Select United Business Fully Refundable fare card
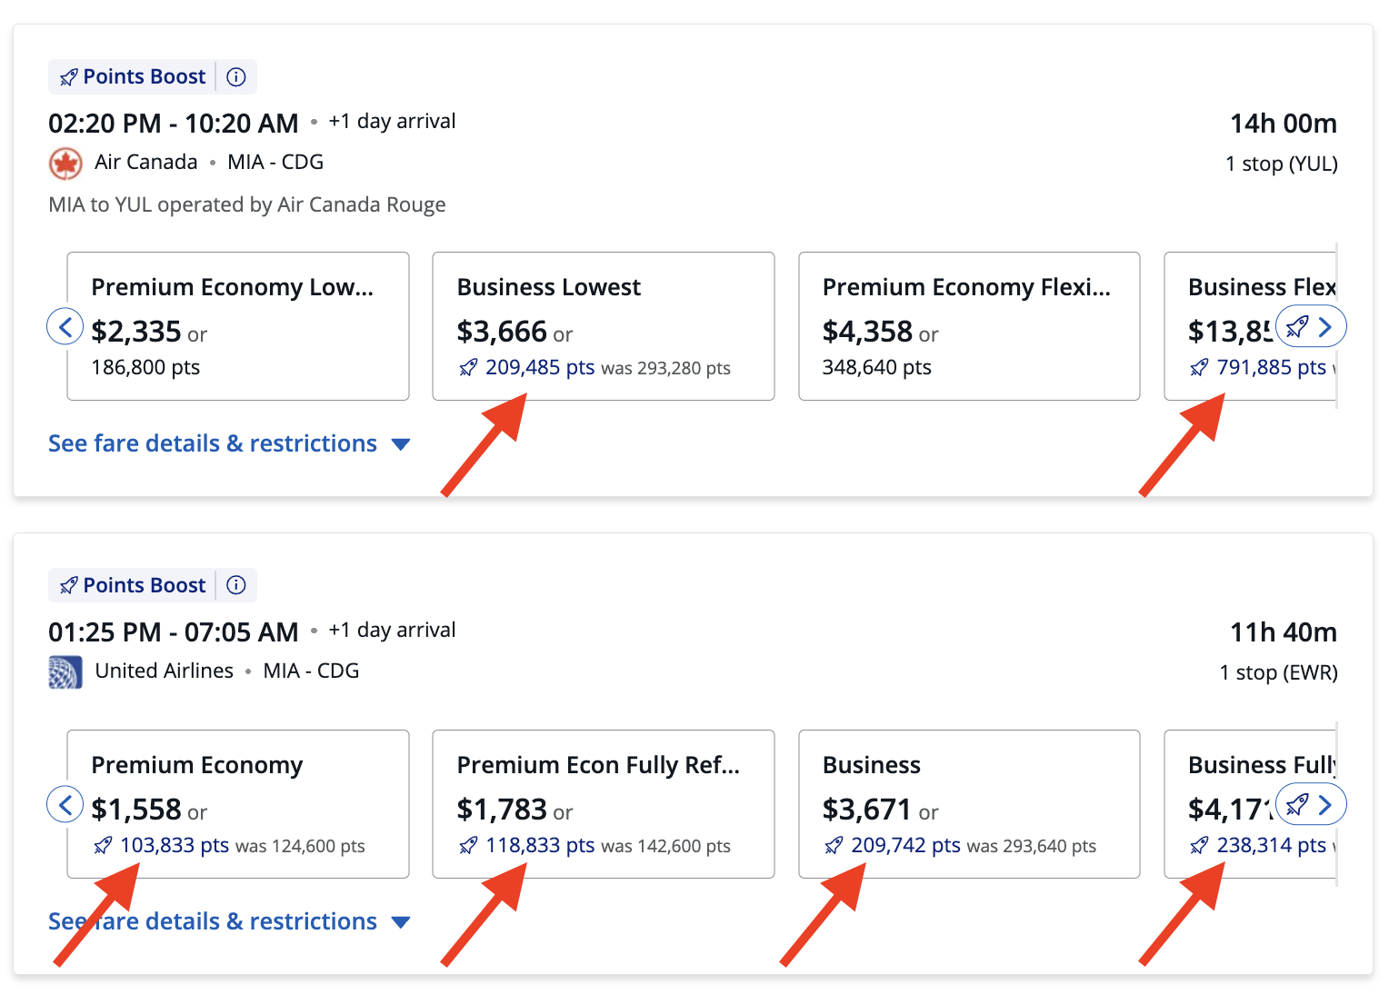 point(1250,804)
